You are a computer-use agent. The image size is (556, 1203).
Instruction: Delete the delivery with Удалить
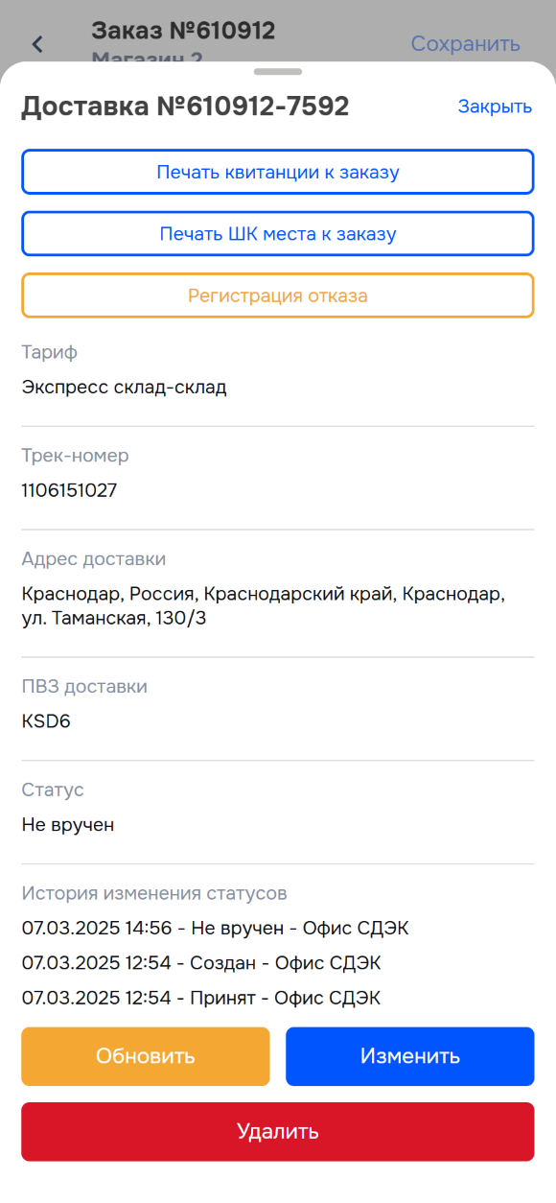278,1132
